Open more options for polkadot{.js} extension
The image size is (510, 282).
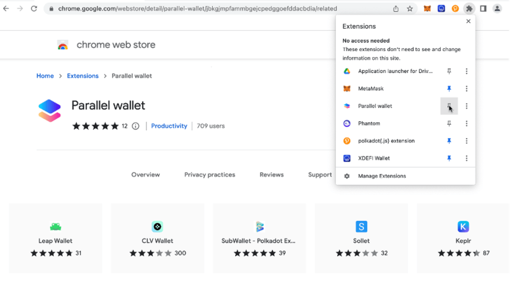(466, 141)
